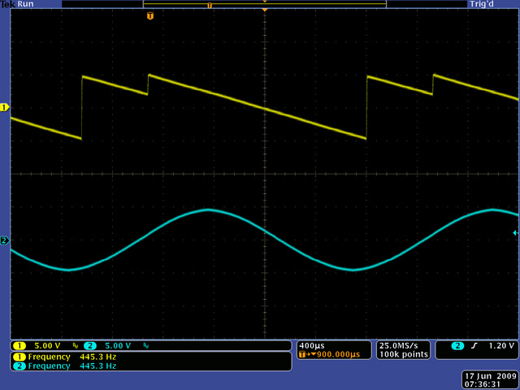Click the record view bar at top

point(264,4)
